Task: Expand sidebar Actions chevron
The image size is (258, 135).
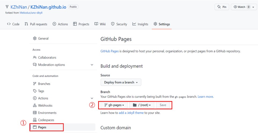Action: (x=92, y=98)
